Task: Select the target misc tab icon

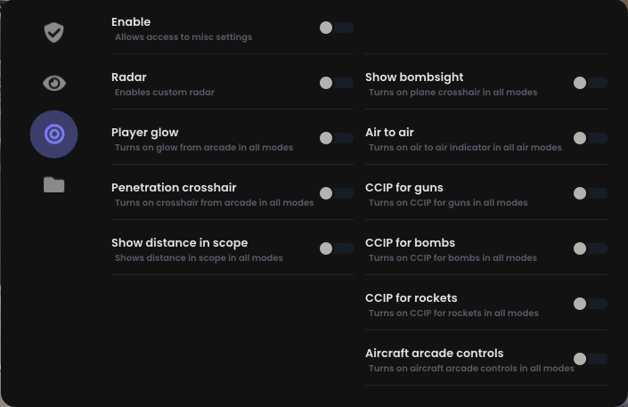Action: click(54, 134)
